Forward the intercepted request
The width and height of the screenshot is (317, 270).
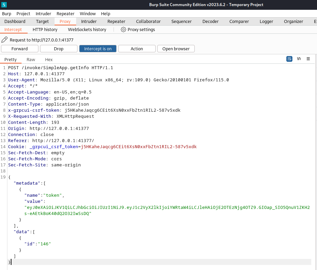pyautogui.click(x=20, y=49)
